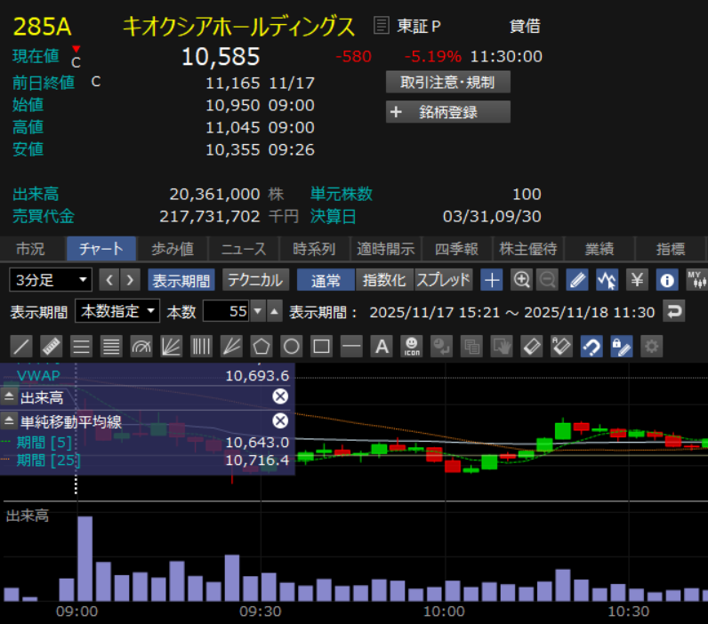Open the 3分足 timeframe dropdown

(x=51, y=280)
